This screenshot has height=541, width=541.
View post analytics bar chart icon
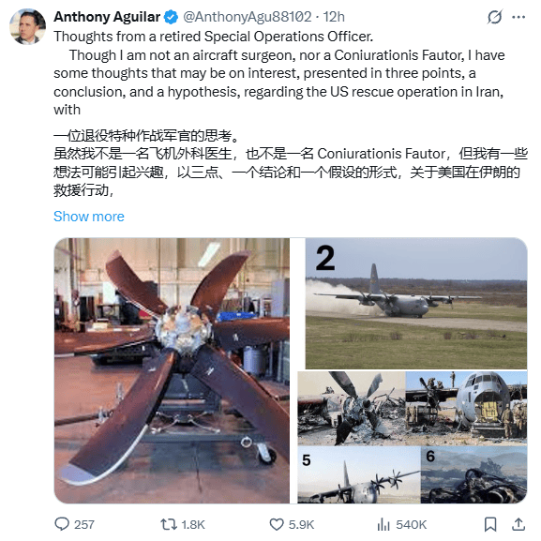[x=383, y=524]
